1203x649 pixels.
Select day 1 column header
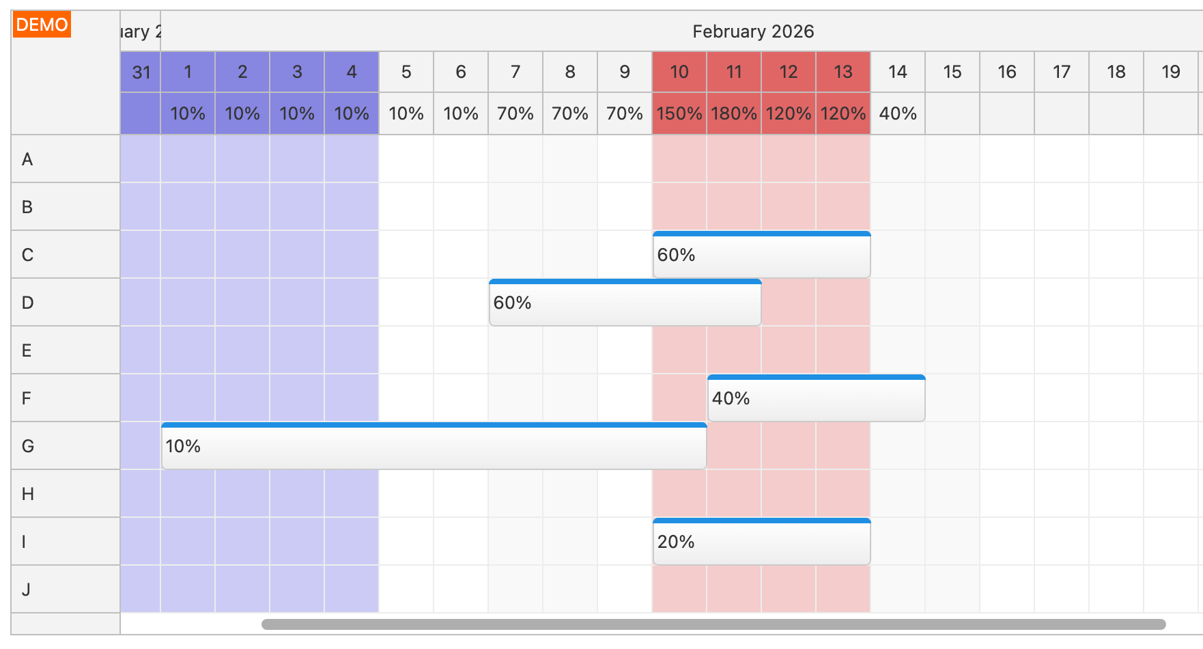point(188,72)
